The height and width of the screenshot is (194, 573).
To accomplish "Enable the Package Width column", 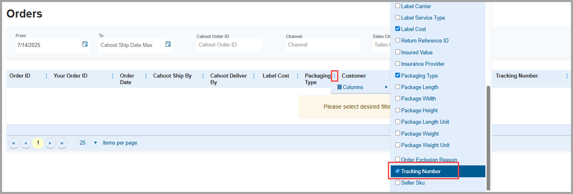I will click(397, 98).
